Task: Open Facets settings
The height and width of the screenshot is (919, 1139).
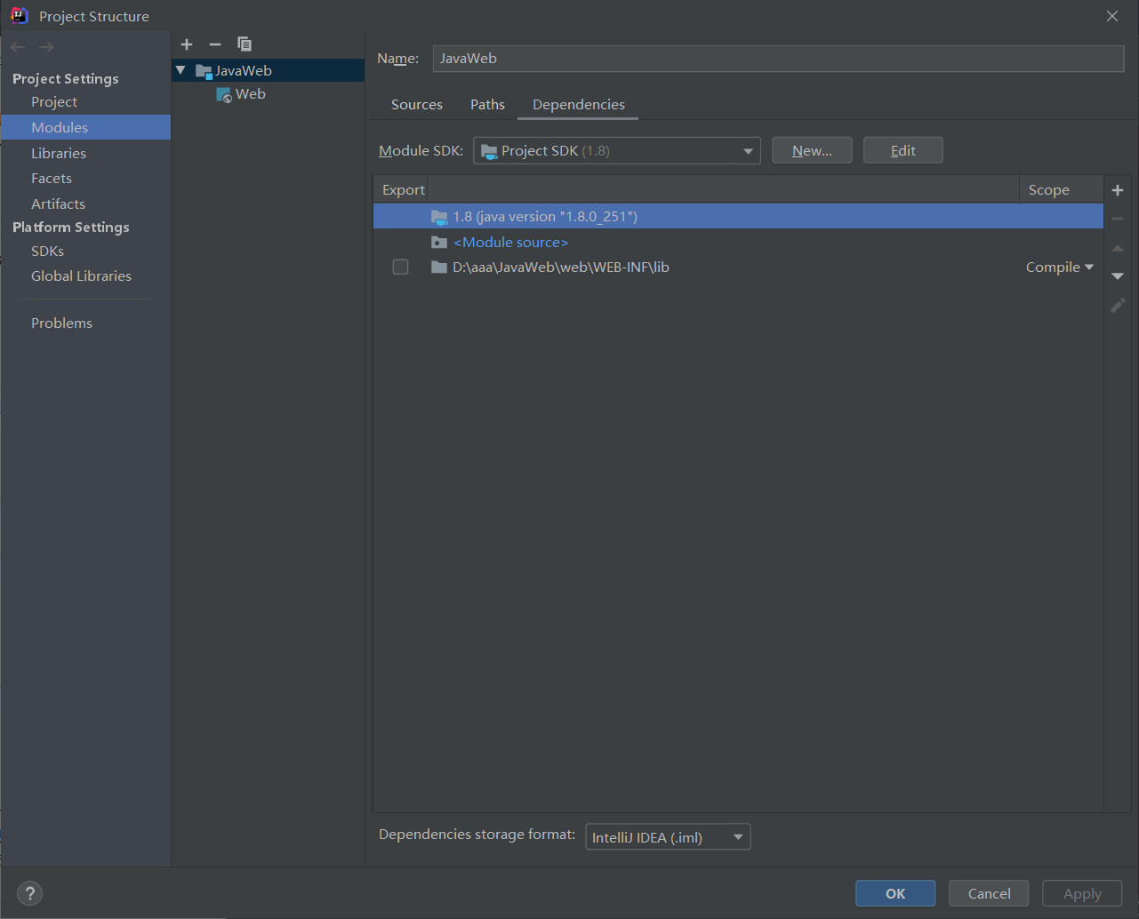Action: pos(52,179)
